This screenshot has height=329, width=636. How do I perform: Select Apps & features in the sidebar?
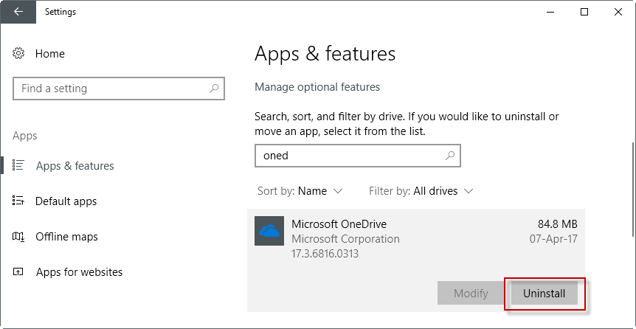click(x=75, y=165)
